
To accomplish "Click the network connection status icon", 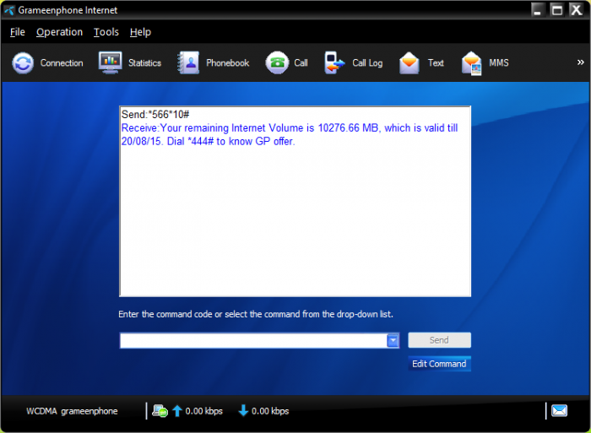I will pos(160,411).
